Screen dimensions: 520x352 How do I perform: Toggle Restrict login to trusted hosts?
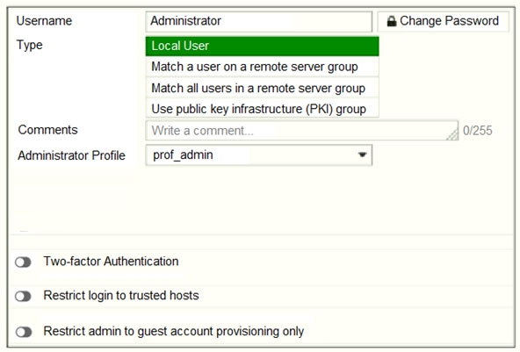pyautogui.click(x=23, y=296)
